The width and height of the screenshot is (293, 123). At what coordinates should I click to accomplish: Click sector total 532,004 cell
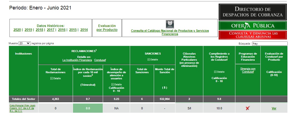165,99
